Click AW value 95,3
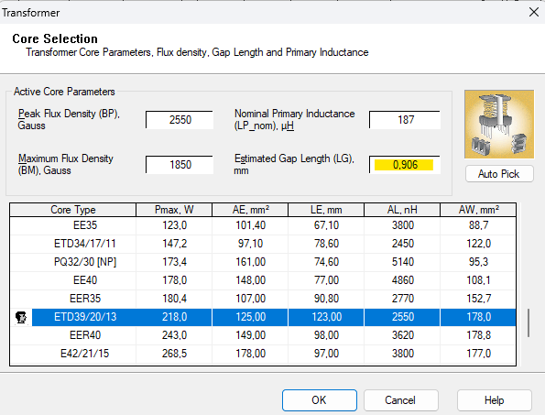Screen dimensions: 545x415 pyautogui.click(x=479, y=262)
